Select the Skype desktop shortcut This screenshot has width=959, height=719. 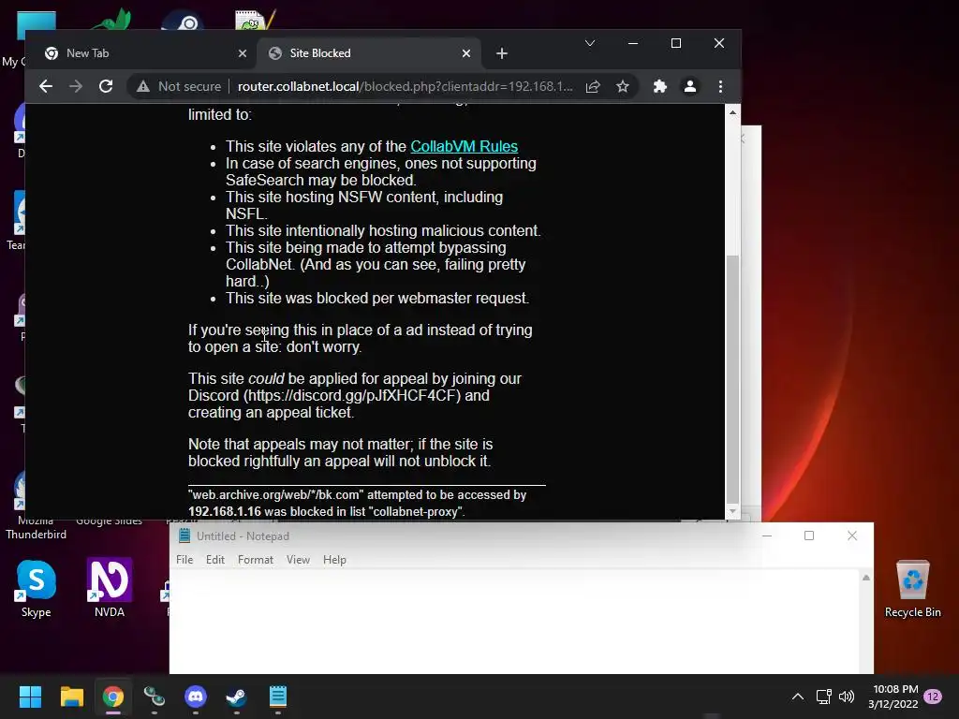pyautogui.click(x=37, y=589)
